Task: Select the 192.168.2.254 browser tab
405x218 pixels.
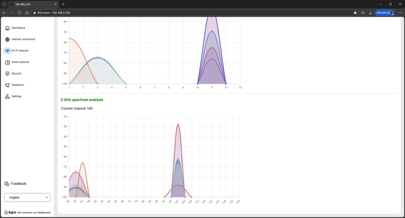Action: pyautogui.click(x=33, y=4)
